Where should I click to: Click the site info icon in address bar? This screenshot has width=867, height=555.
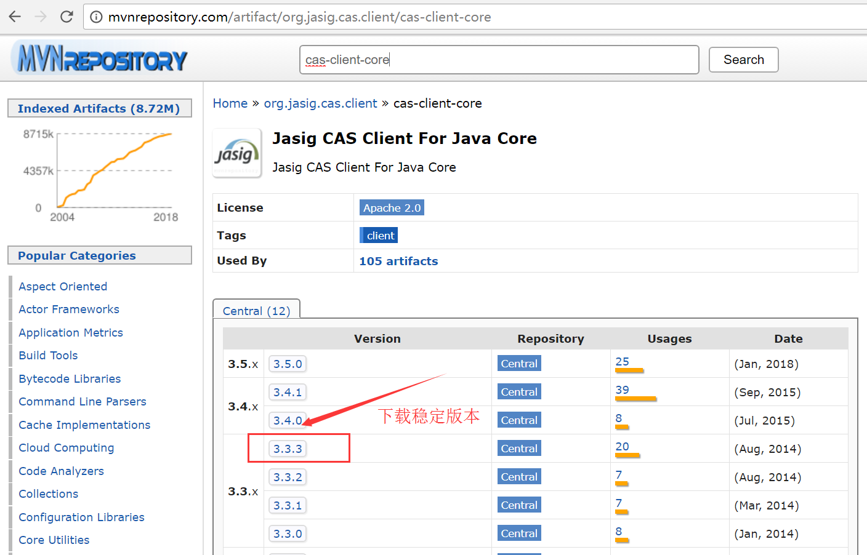click(x=96, y=17)
